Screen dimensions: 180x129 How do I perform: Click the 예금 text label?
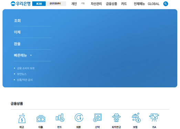[x=22, y=127]
